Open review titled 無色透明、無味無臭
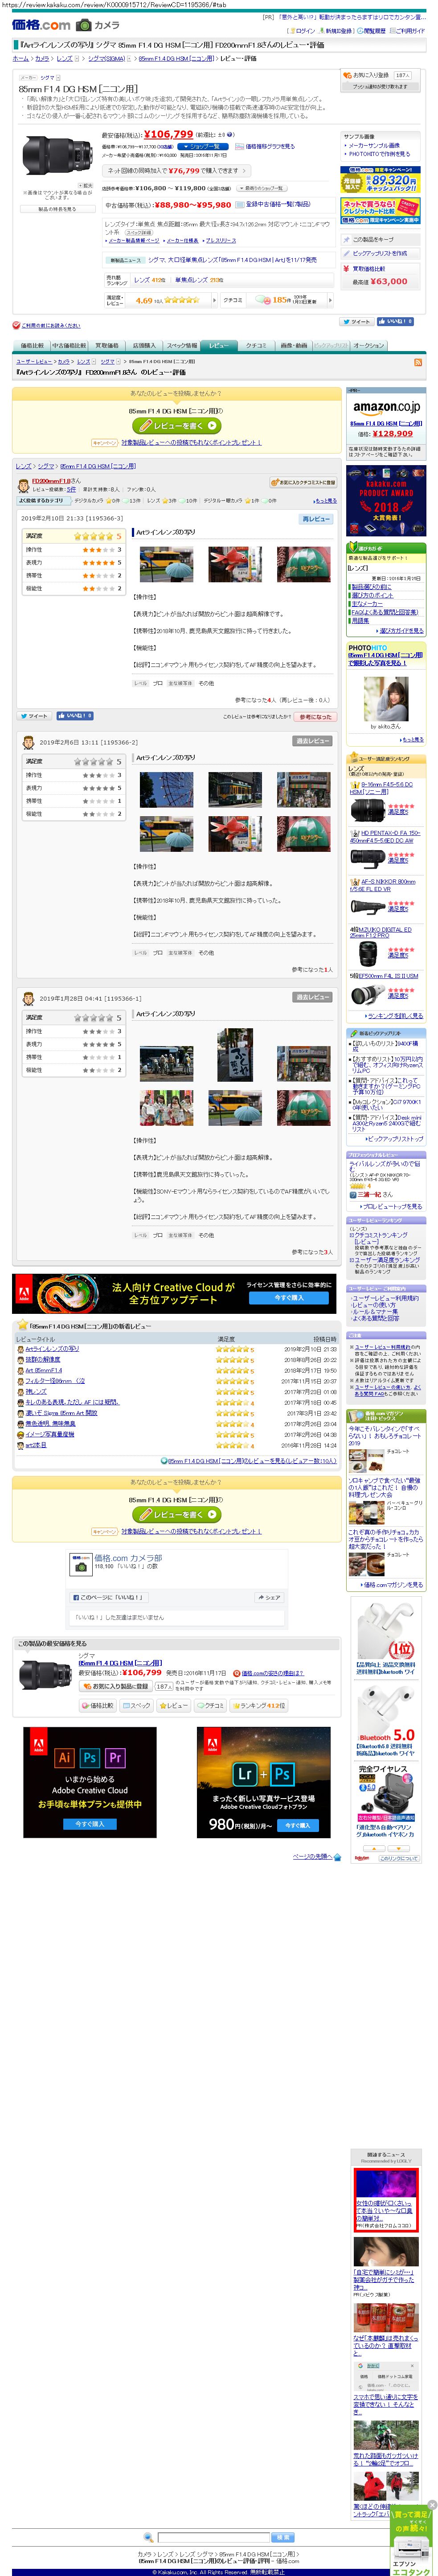 click(50, 1424)
